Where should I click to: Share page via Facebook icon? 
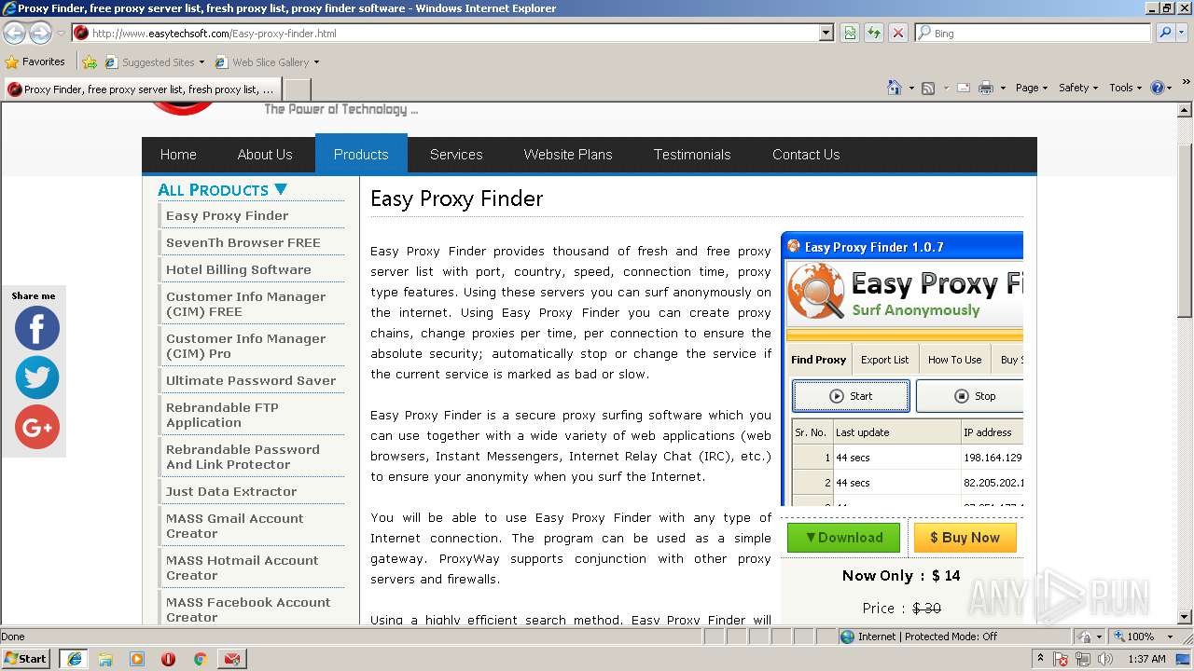coord(37,328)
